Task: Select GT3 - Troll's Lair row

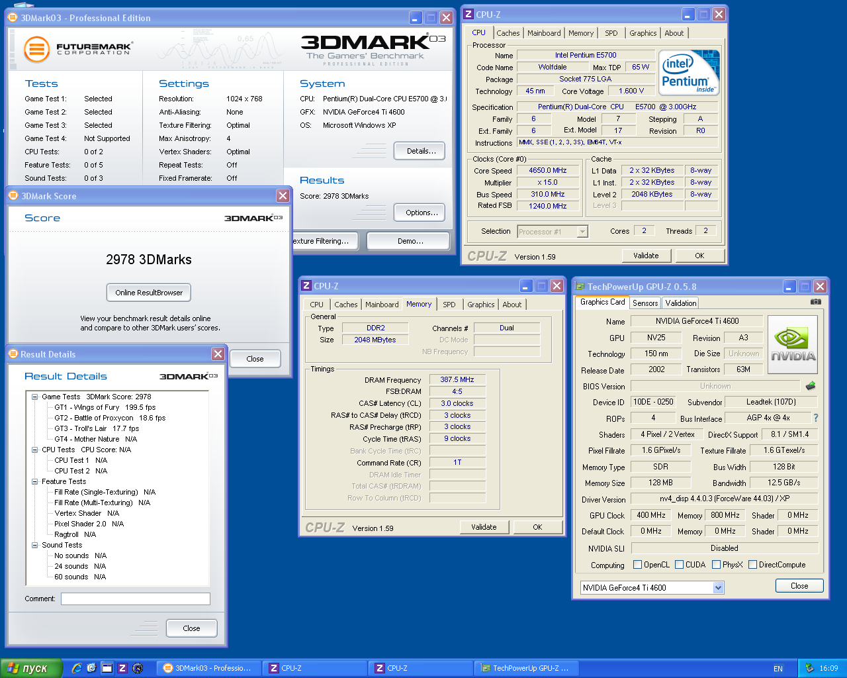Action: tap(97, 428)
